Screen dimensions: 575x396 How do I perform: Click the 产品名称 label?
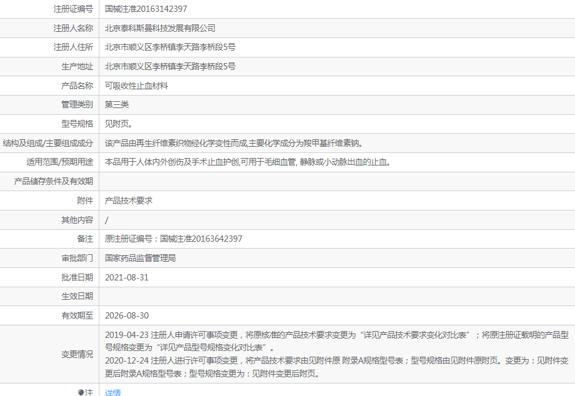pyautogui.click(x=77, y=86)
